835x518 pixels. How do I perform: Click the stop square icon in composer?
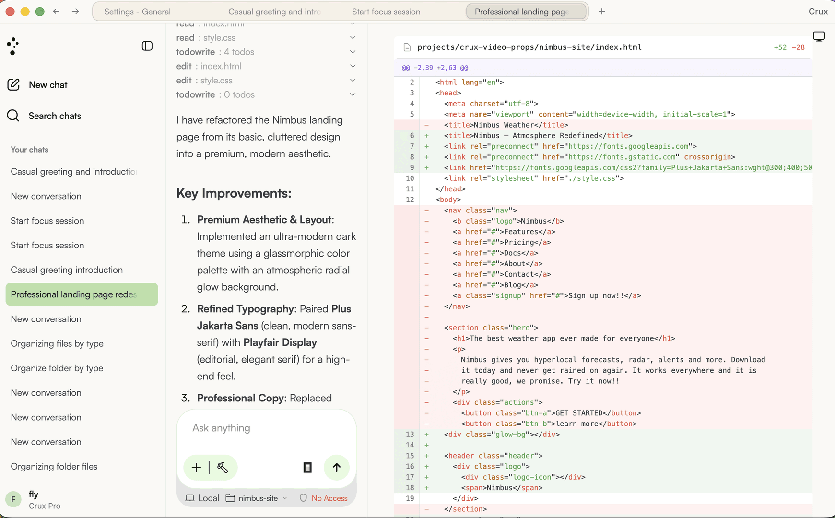coord(307,468)
